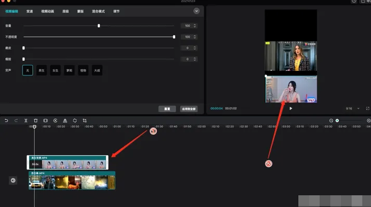Zoom out the timeline with minus icon

coord(331,120)
